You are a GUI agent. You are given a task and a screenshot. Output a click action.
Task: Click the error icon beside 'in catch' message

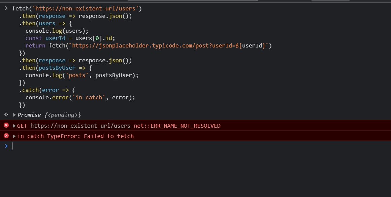point(6,136)
